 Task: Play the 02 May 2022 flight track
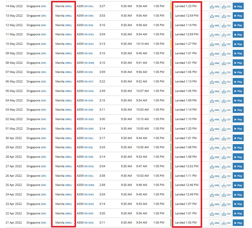pyautogui.click(x=238, y=119)
